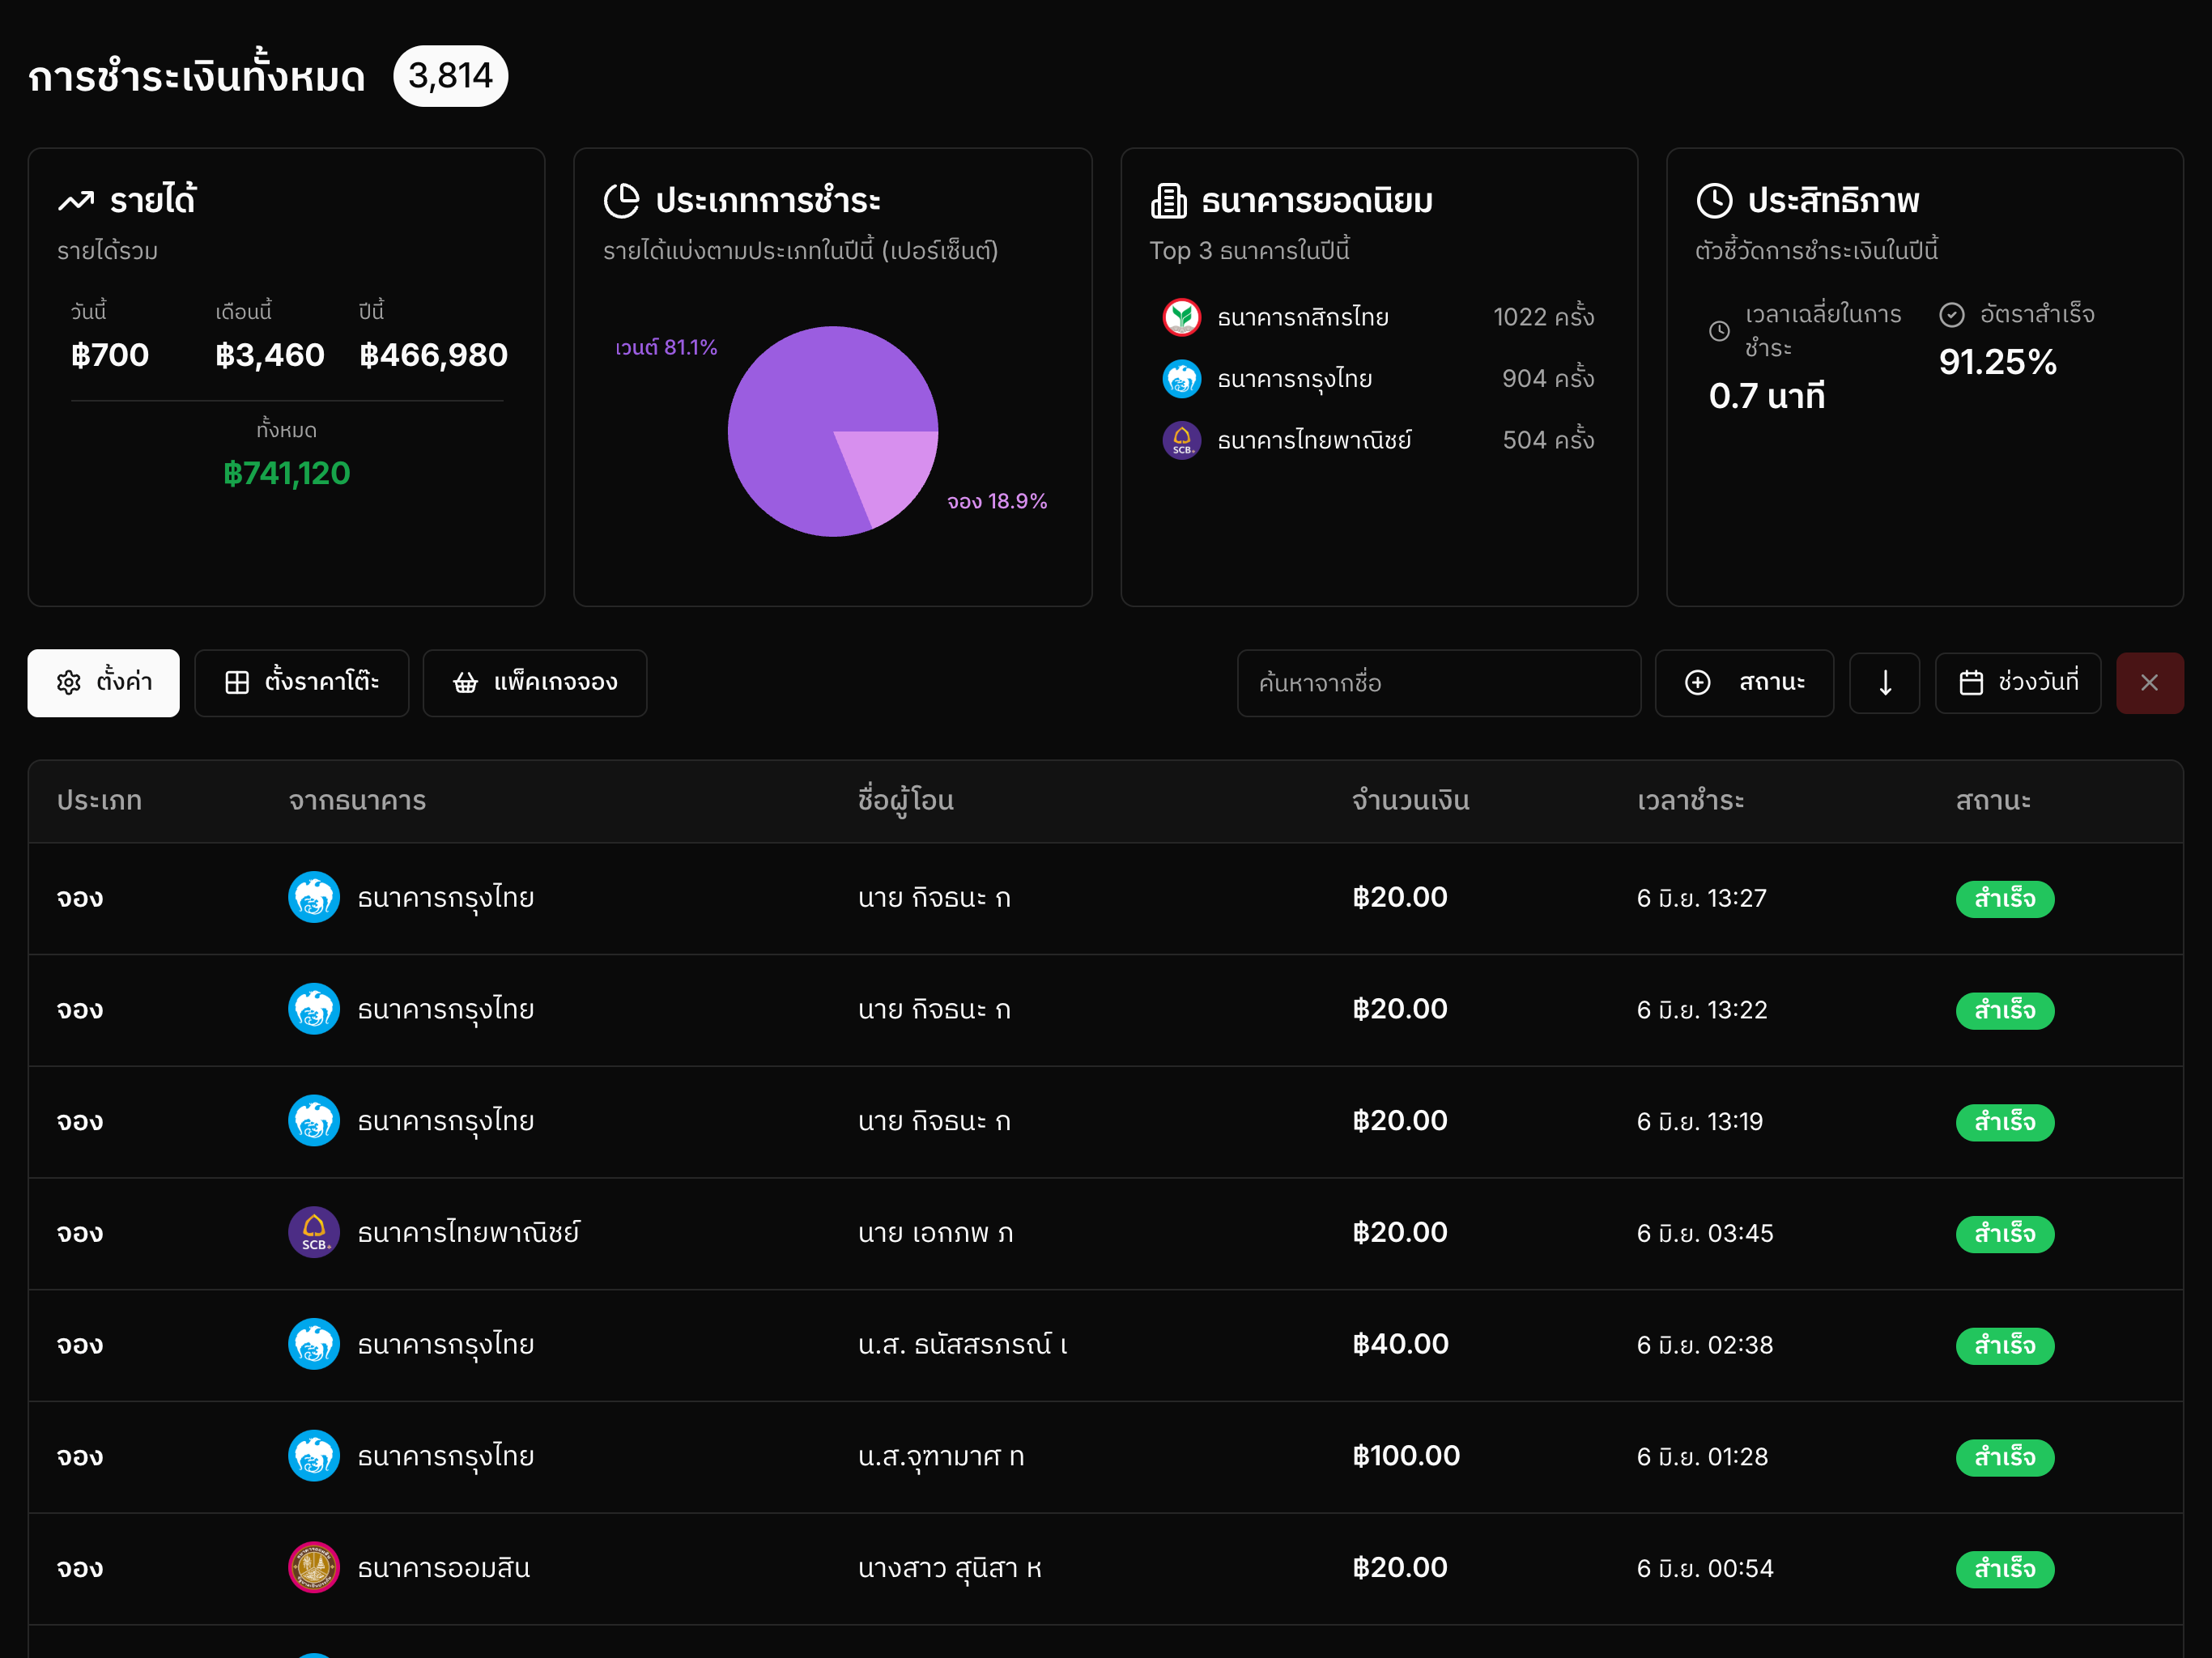The image size is (2212, 1658).
Task: Click the ฿466,980 yearly revenue value
Action: [x=433, y=355]
